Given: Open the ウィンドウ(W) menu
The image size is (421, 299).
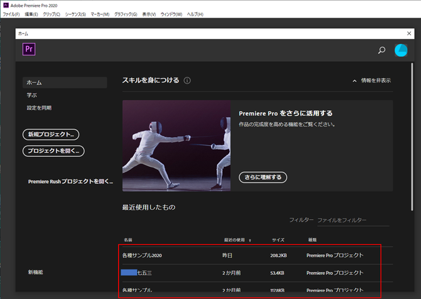Looking at the screenshot, I should point(171,14).
